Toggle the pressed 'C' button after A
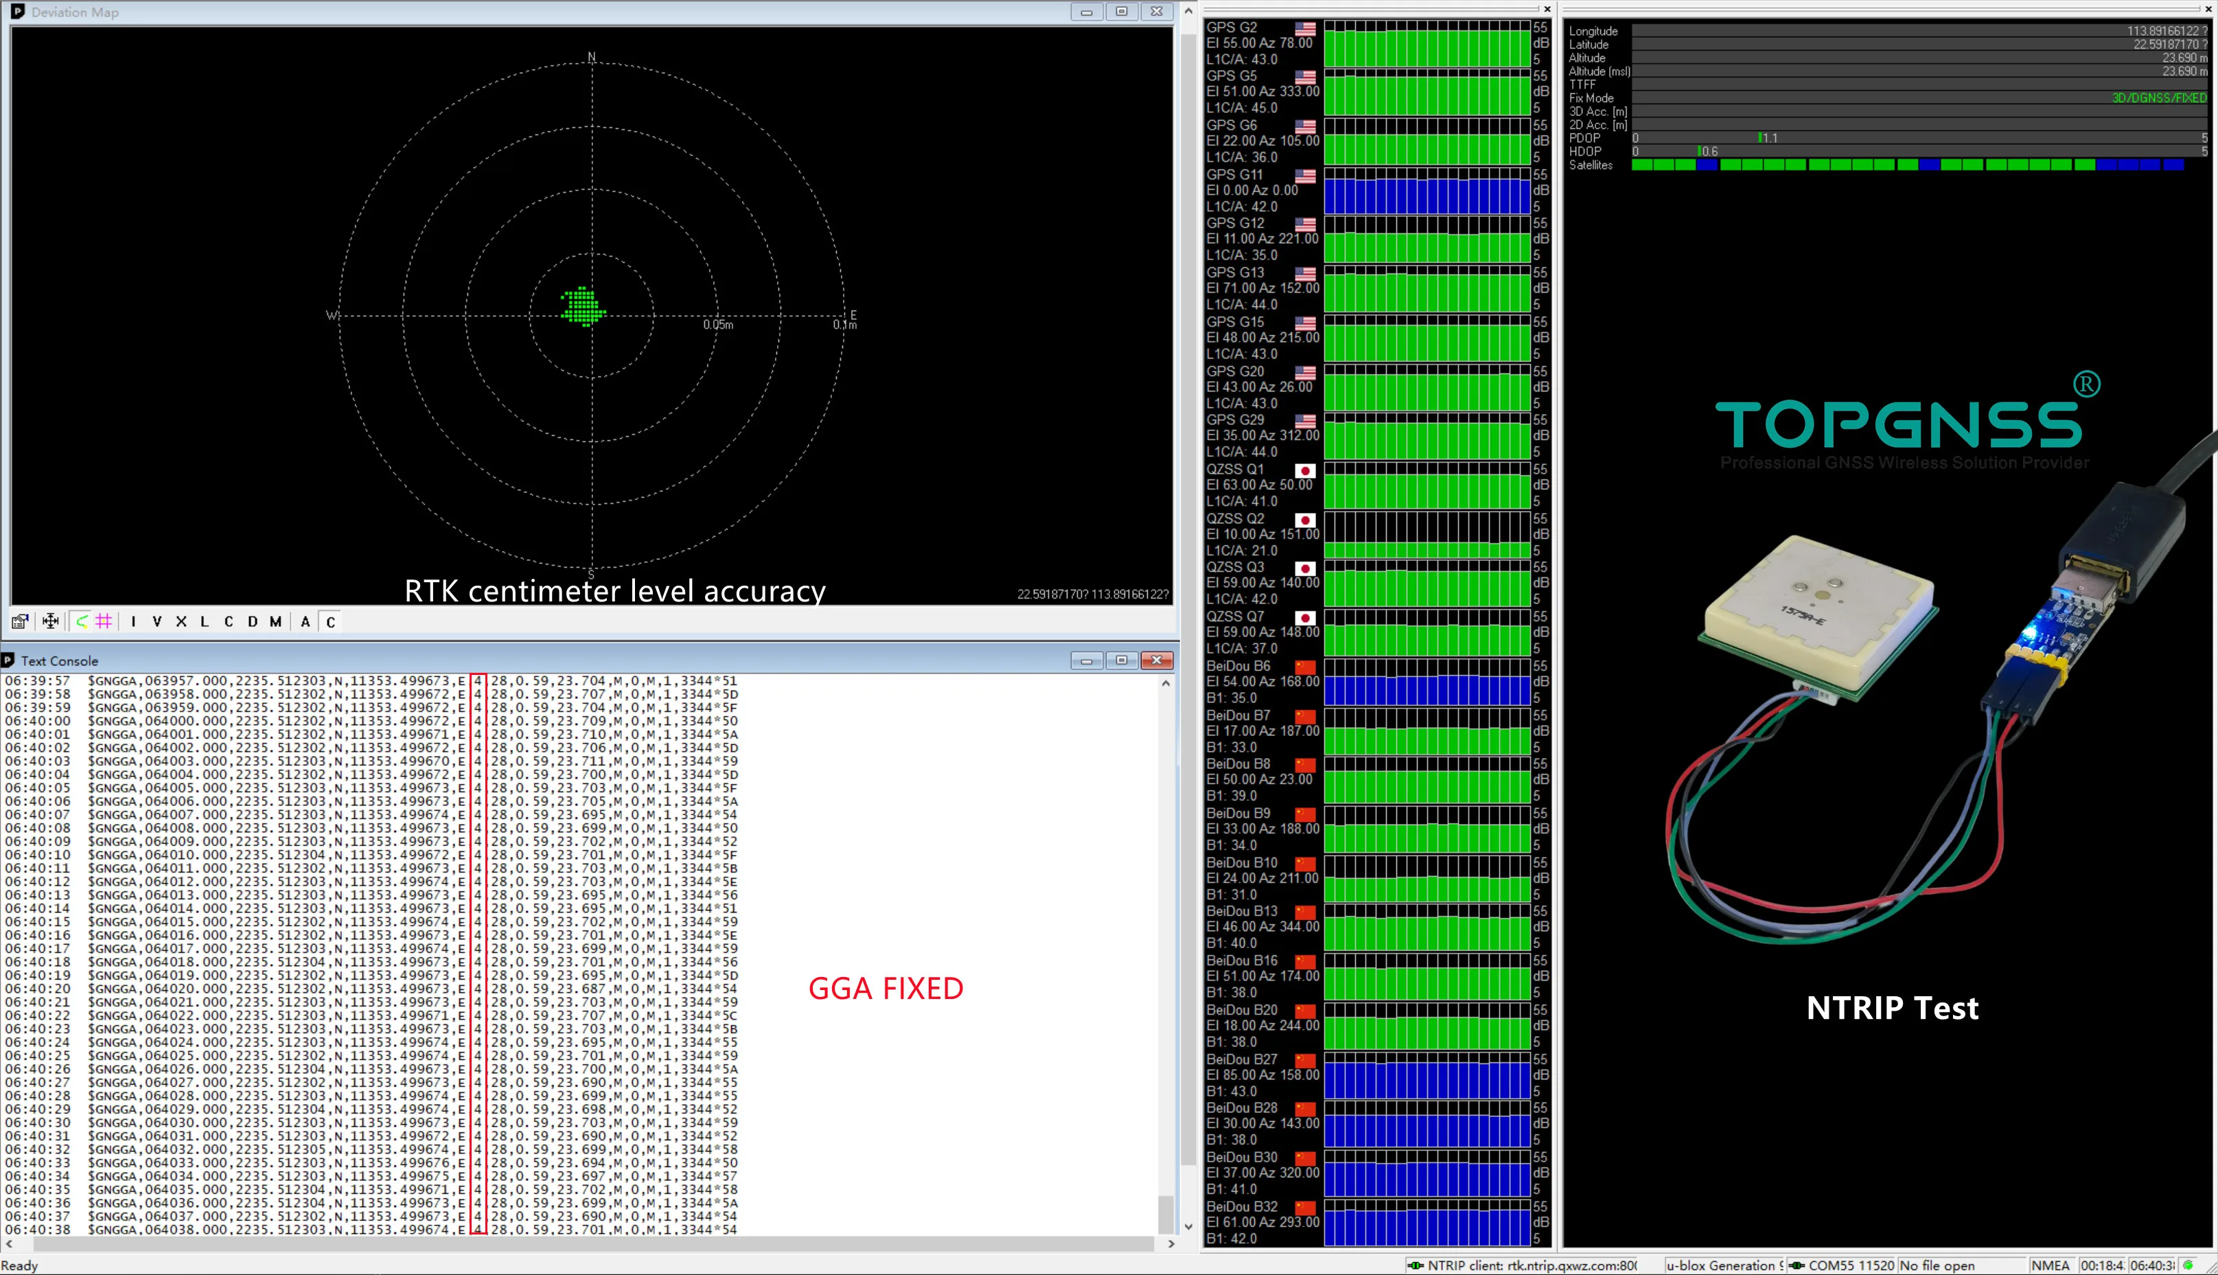The width and height of the screenshot is (2218, 1275). (x=331, y=623)
